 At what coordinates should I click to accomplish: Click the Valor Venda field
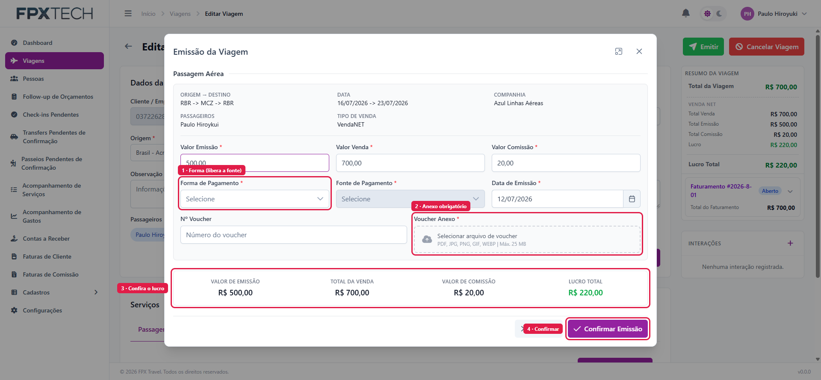click(x=410, y=163)
